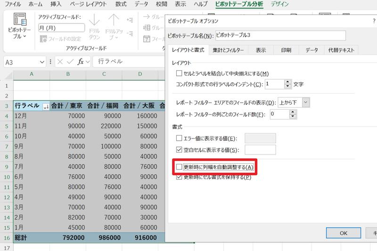The image size is (377, 251).
Task: Click the fx insert function icon
Action: (x=81, y=62)
